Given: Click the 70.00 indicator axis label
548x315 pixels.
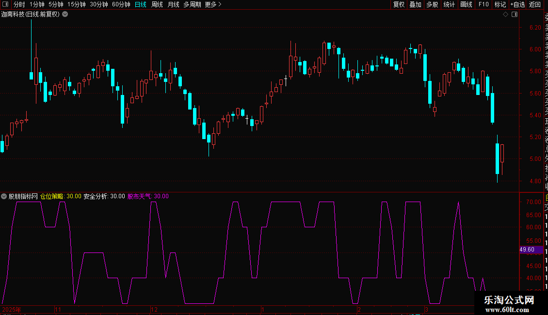Looking at the screenshot, I should pyautogui.click(x=533, y=202).
